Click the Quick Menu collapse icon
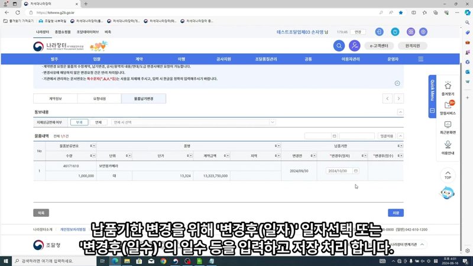Viewport: 473px width, 266px height. [x=432, y=111]
